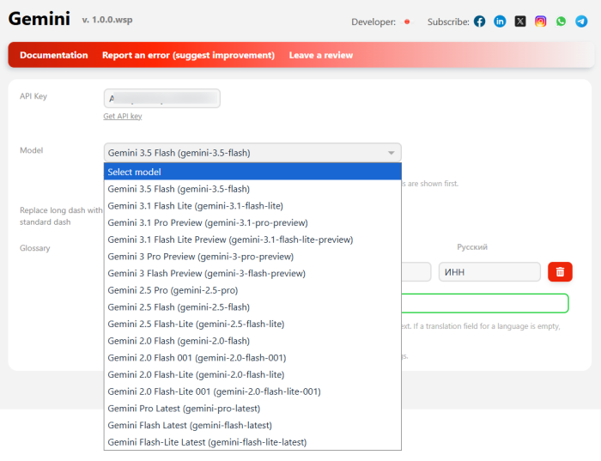The width and height of the screenshot is (601, 461).
Task: Focus the API Key input field
Action: click(x=161, y=99)
